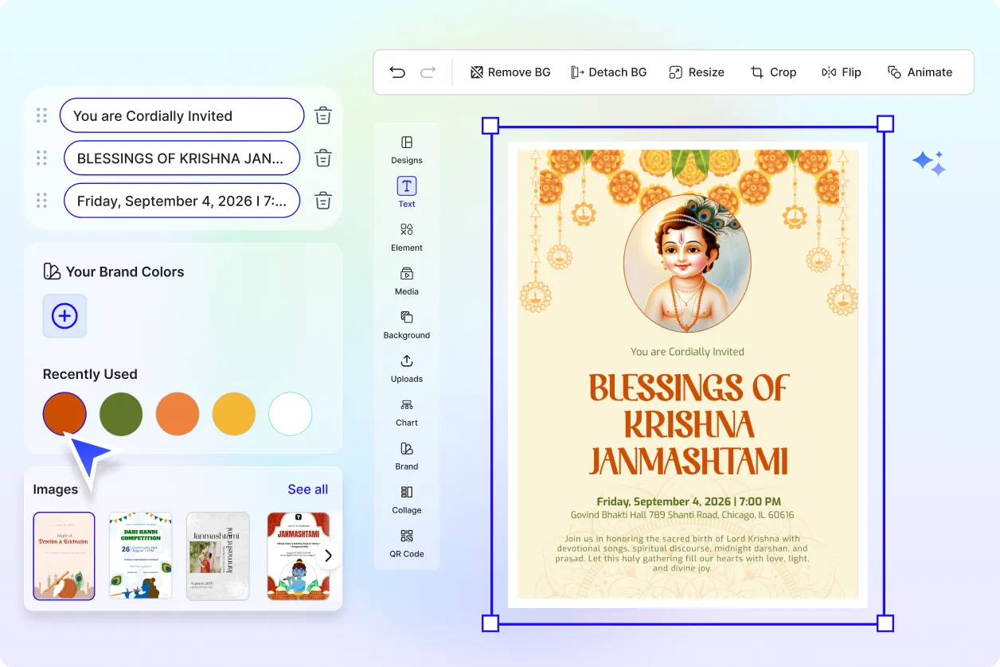Click the undo arrow icon
The width and height of the screenshot is (1000, 667).
click(x=397, y=72)
